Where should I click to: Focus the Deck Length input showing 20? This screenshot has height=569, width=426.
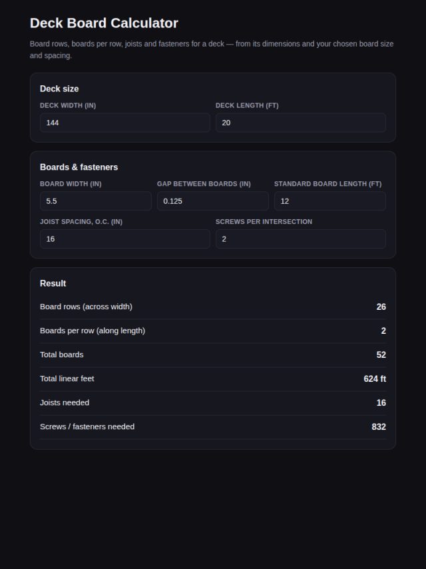click(x=301, y=123)
